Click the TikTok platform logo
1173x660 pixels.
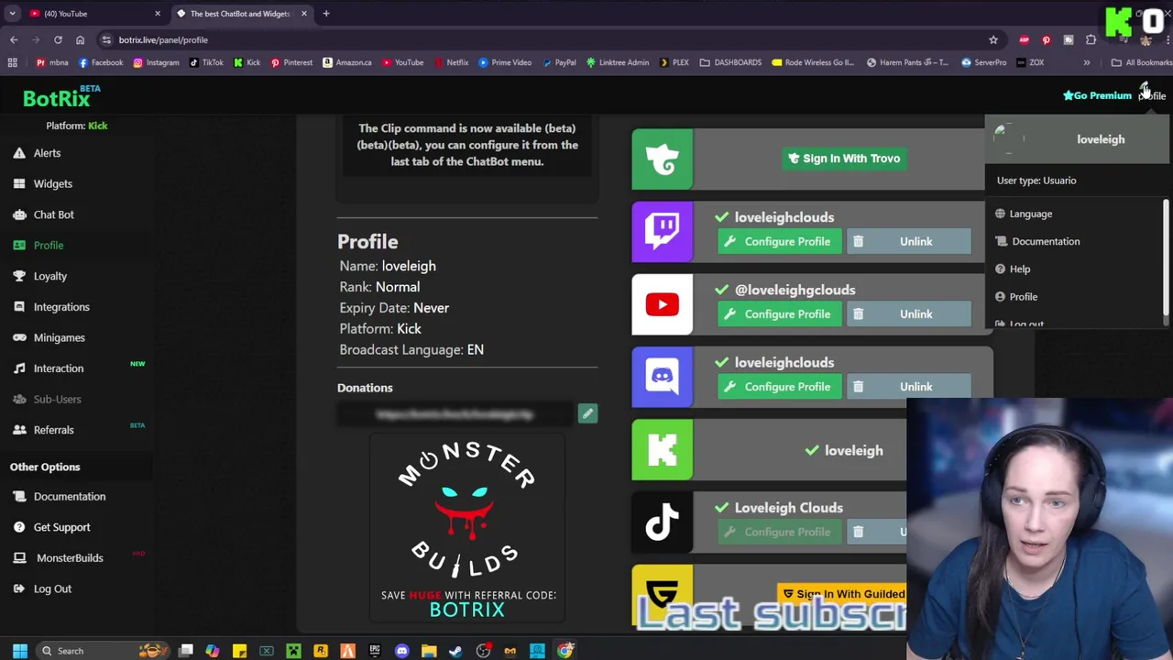tap(662, 522)
